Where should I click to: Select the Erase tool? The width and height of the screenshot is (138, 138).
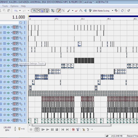(76, 11)
